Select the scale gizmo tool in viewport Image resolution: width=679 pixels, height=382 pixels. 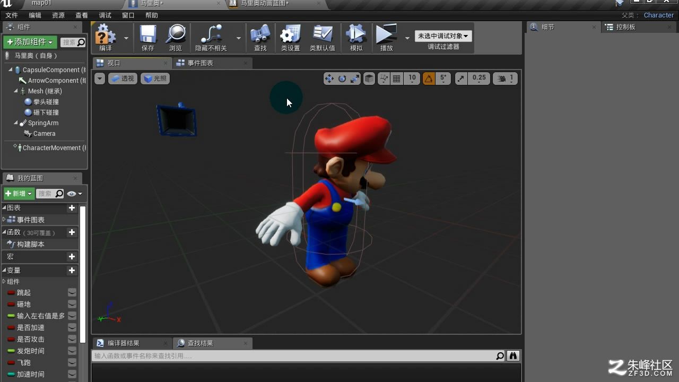tap(355, 79)
